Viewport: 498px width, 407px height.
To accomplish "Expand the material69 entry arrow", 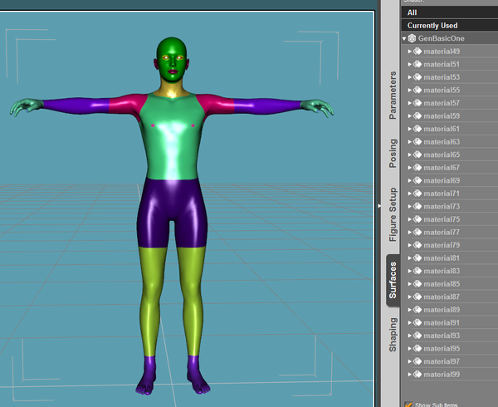I will pos(410,181).
